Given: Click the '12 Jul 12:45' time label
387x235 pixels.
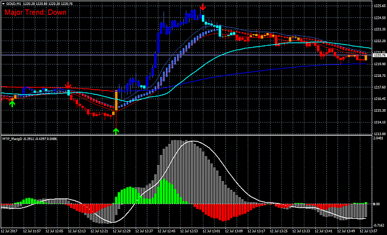Looking at the screenshot, I should point(167,231).
